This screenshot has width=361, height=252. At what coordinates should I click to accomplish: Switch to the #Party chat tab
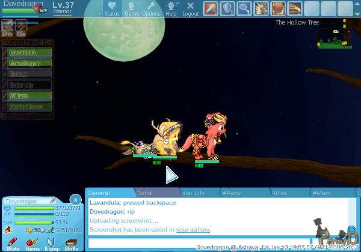click(231, 193)
